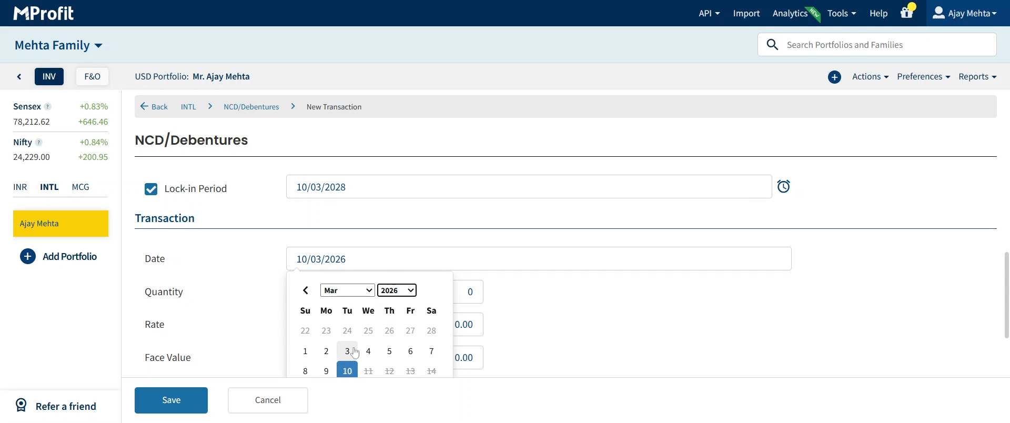Select March 6 in the calendar
Image resolution: width=1010 pixels, height=423 pixels.
(x=410, y=351)
